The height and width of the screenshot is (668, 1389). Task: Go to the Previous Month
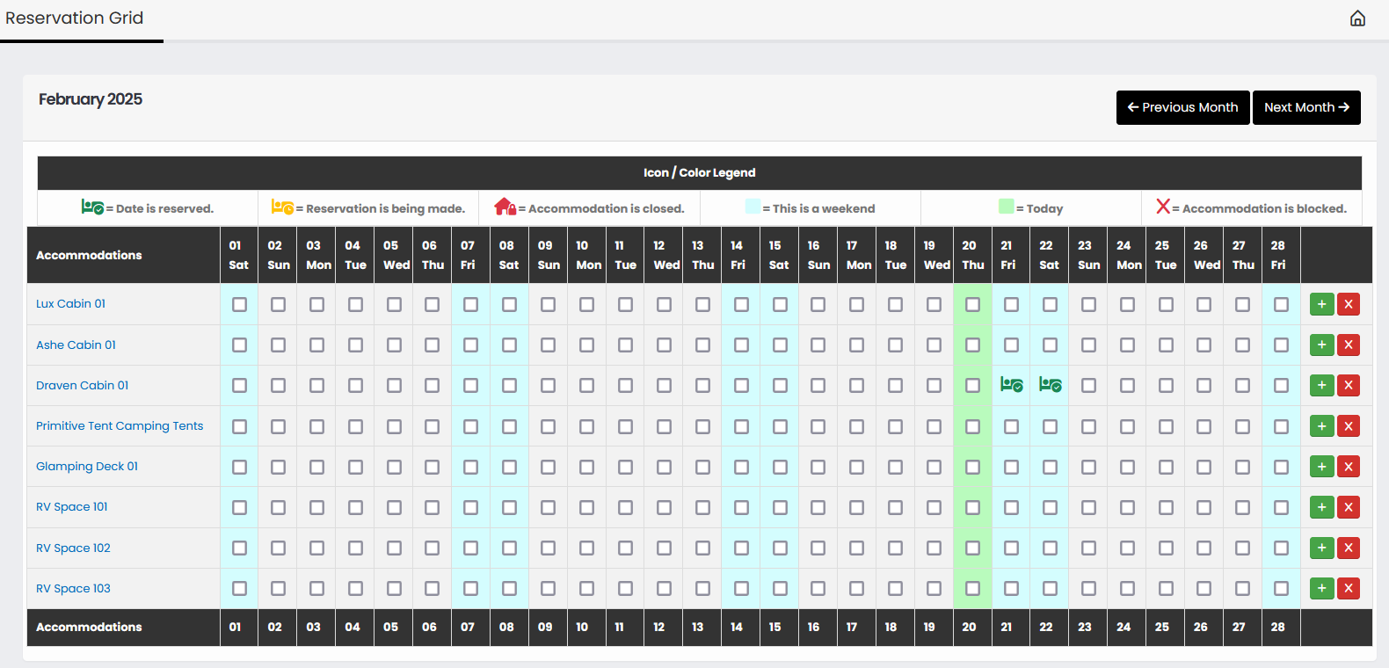point(1182,107)
